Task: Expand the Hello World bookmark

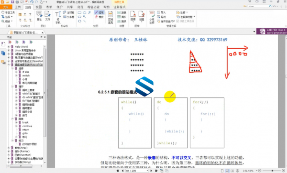Action: [x=9, y=47]
